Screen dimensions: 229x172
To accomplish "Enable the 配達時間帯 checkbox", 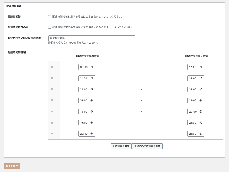I will click(50, 16).
